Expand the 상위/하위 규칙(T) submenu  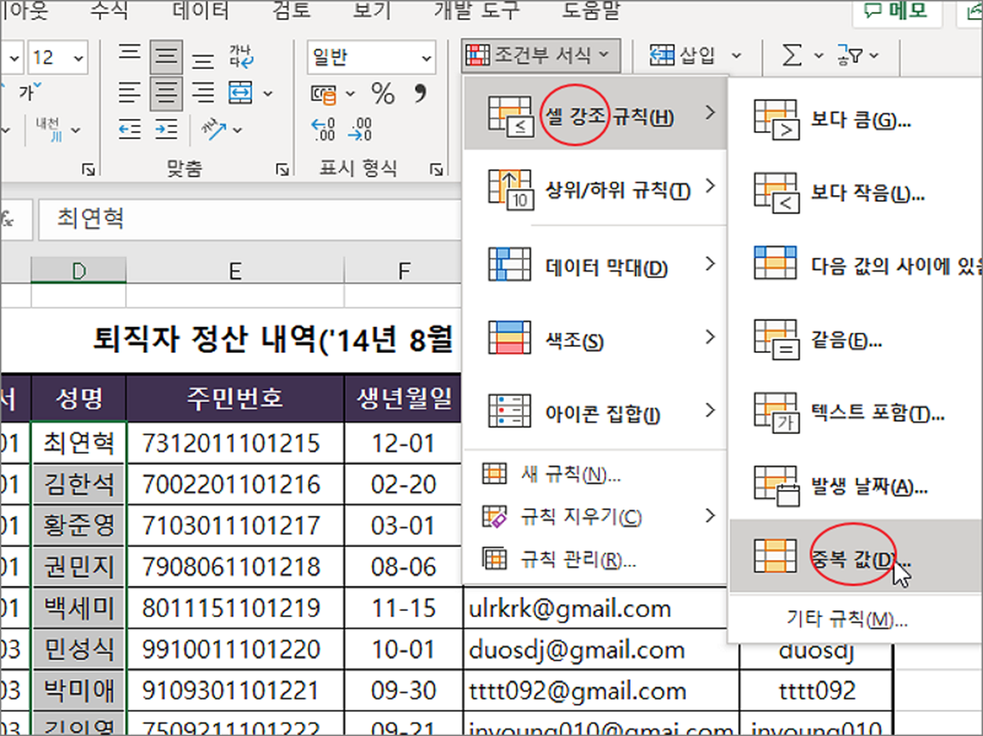pyautogui.click(x=595, y=188)
